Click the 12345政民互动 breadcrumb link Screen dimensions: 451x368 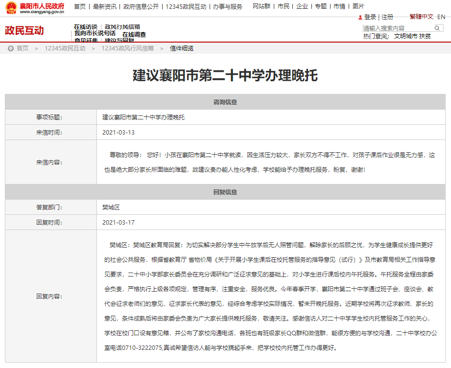pos(65,48)
